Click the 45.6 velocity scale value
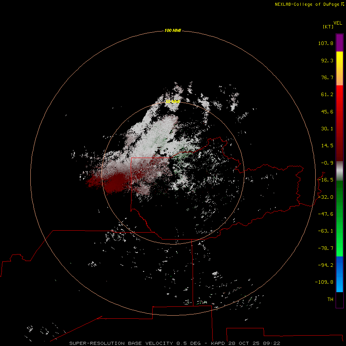 pyautogui.click(x=327, y=111)
